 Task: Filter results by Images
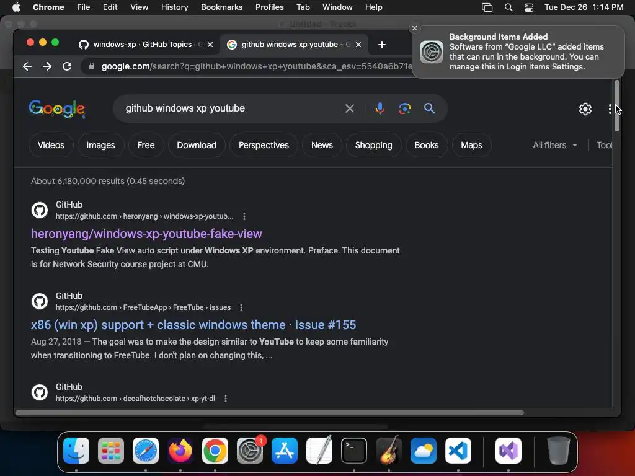(x=100, y=145)
